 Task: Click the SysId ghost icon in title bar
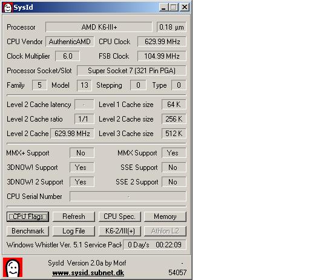[x=8, y=8]
